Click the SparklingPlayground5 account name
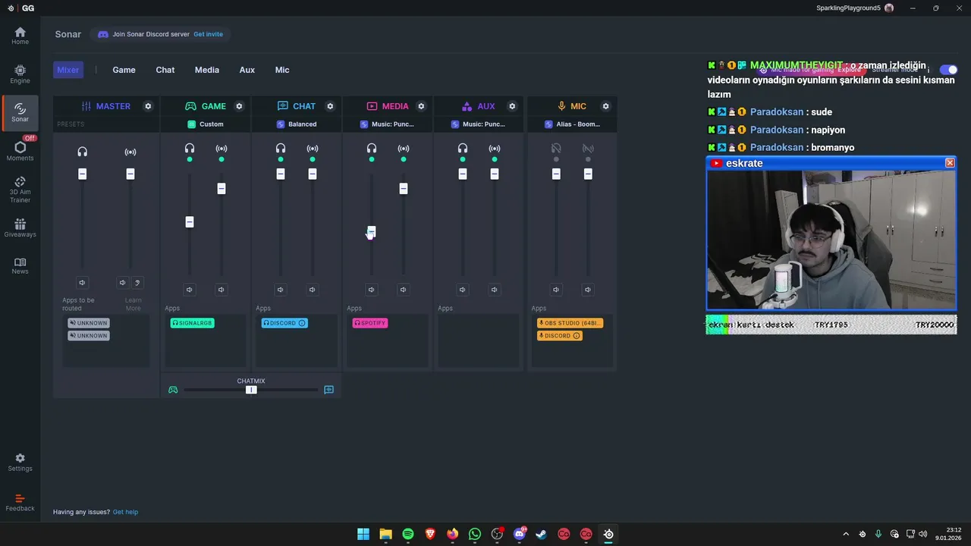 pos(848,8)
